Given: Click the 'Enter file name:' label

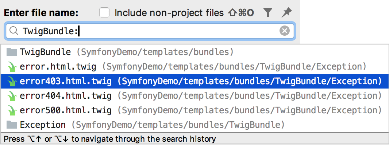Looking at the screenshot, I should (x=41, y=13).
